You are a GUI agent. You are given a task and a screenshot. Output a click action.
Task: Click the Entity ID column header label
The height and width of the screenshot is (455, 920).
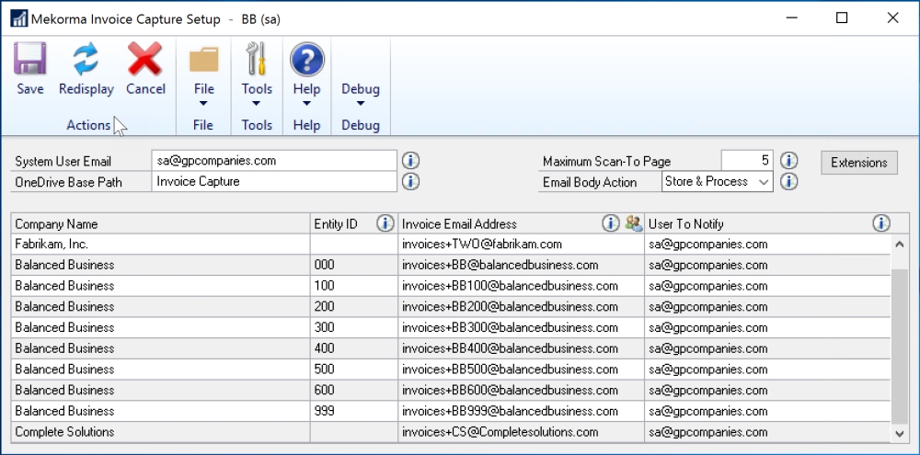coord(336,224)
